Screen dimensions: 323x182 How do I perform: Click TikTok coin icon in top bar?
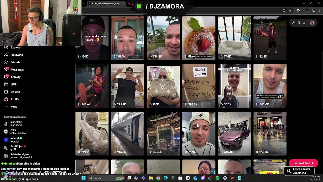[293, 23]
